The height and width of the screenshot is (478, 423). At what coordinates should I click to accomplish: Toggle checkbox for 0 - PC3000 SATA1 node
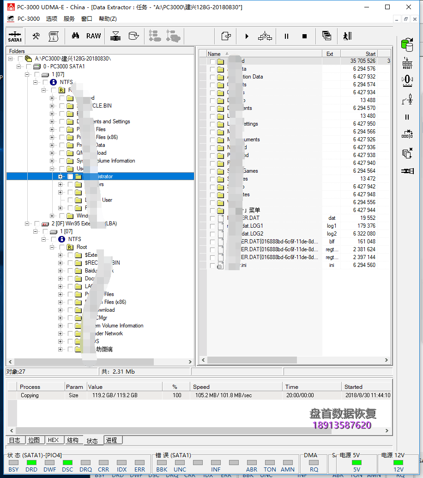29,67
